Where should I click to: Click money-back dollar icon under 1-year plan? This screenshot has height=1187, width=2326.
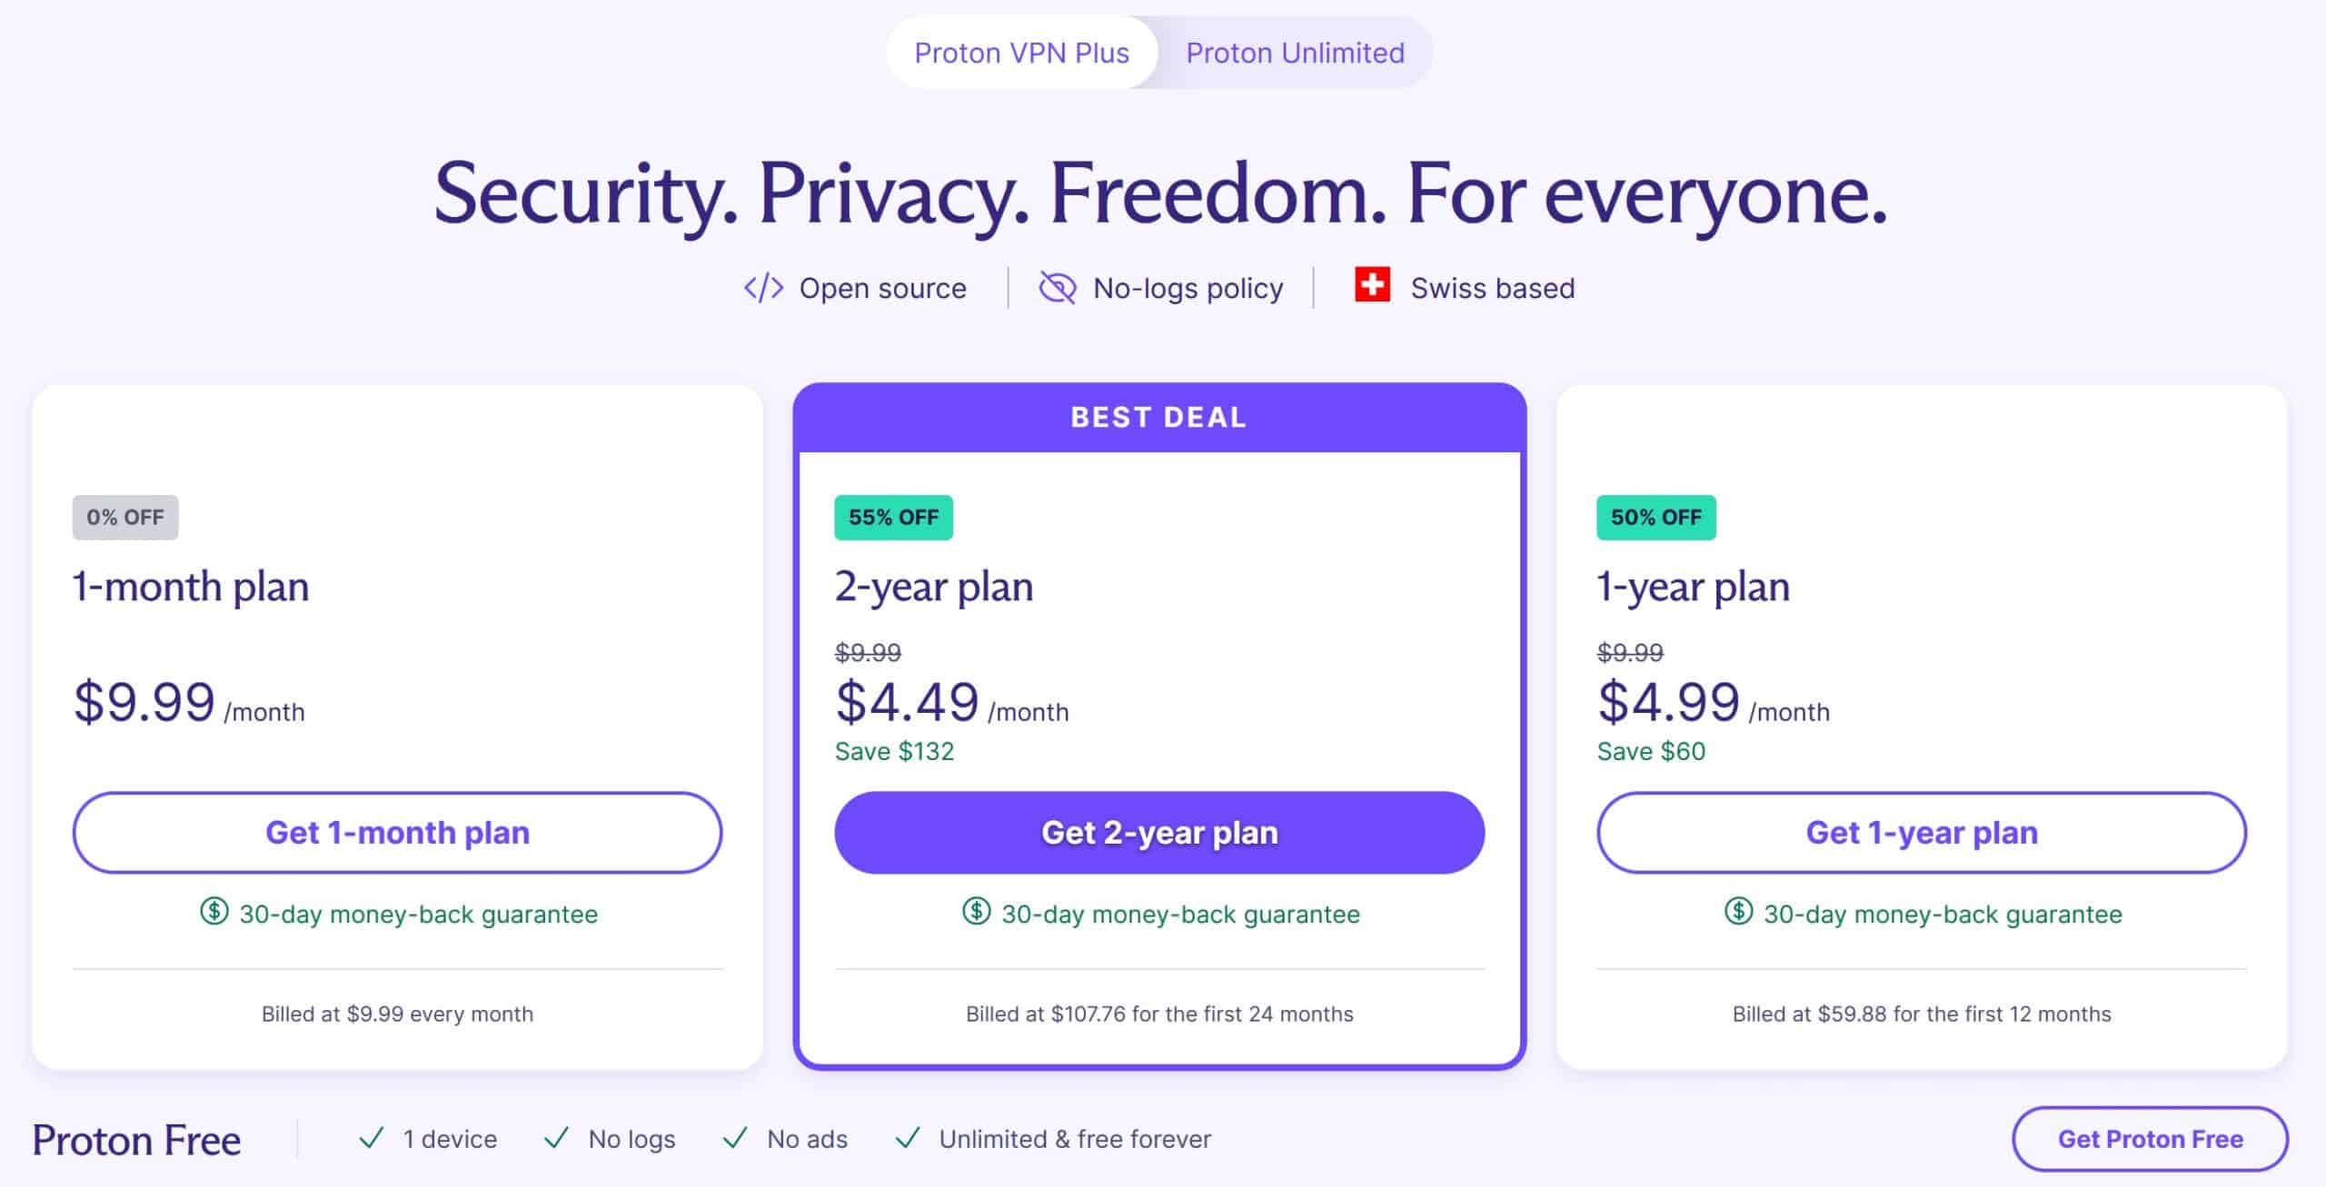coord(1739,911)
